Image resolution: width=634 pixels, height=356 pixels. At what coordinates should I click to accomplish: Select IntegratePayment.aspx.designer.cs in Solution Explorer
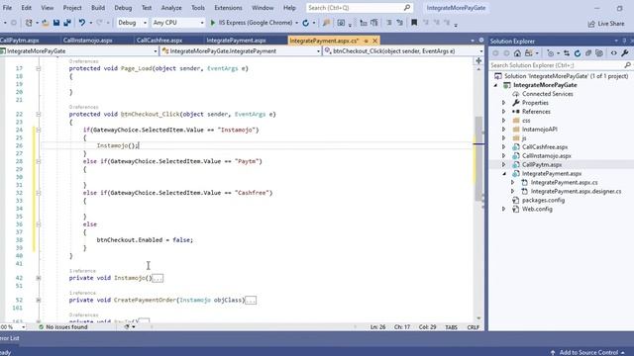576,191
